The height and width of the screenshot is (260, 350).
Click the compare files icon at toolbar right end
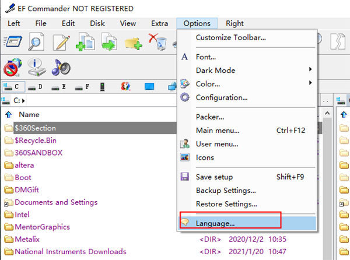[x=338, y=42]
